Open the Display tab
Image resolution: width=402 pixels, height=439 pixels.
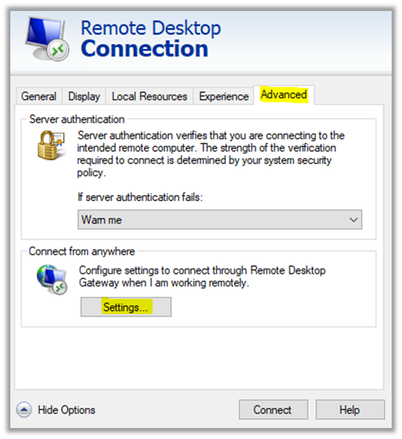pyautogui.click(x=84, y=96)
